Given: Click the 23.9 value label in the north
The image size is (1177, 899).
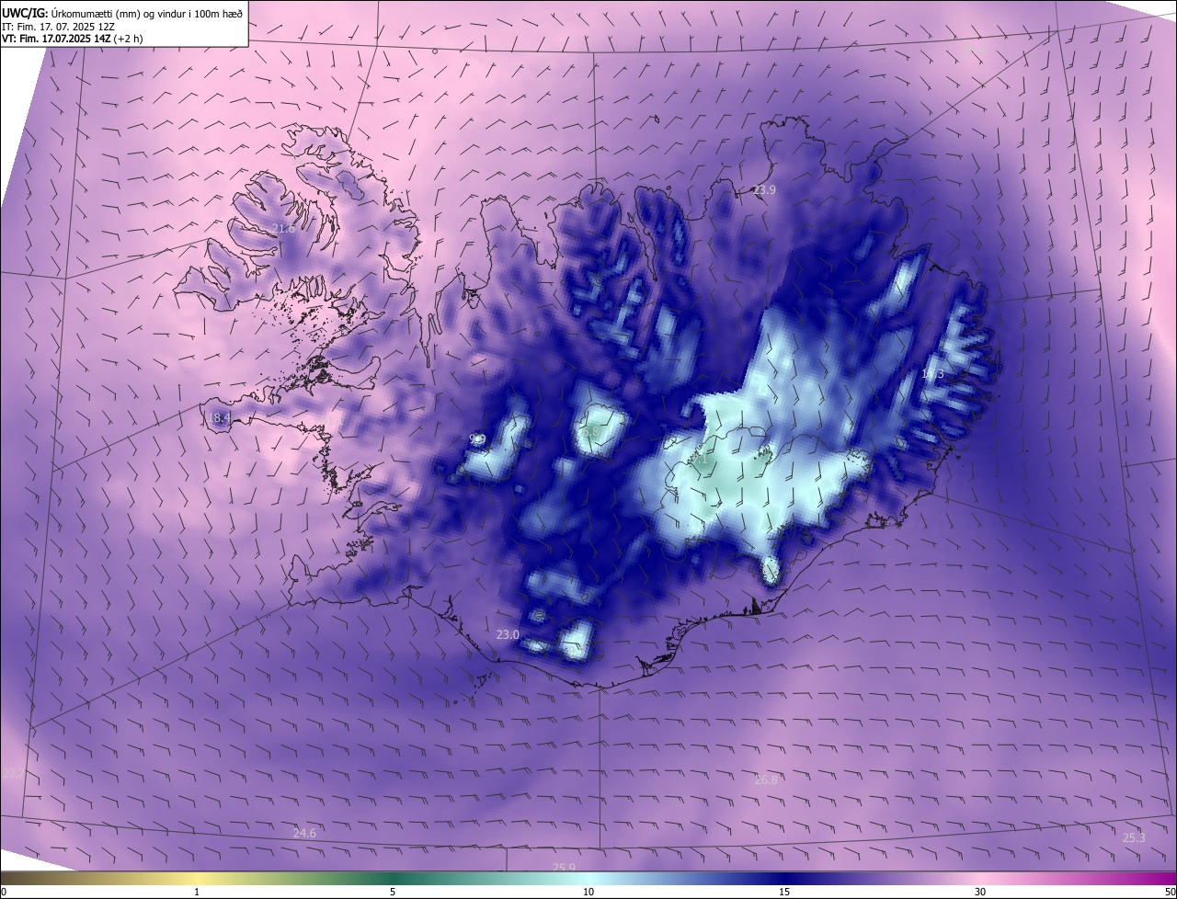Looking at the screenshot, I should pos(765,190).
